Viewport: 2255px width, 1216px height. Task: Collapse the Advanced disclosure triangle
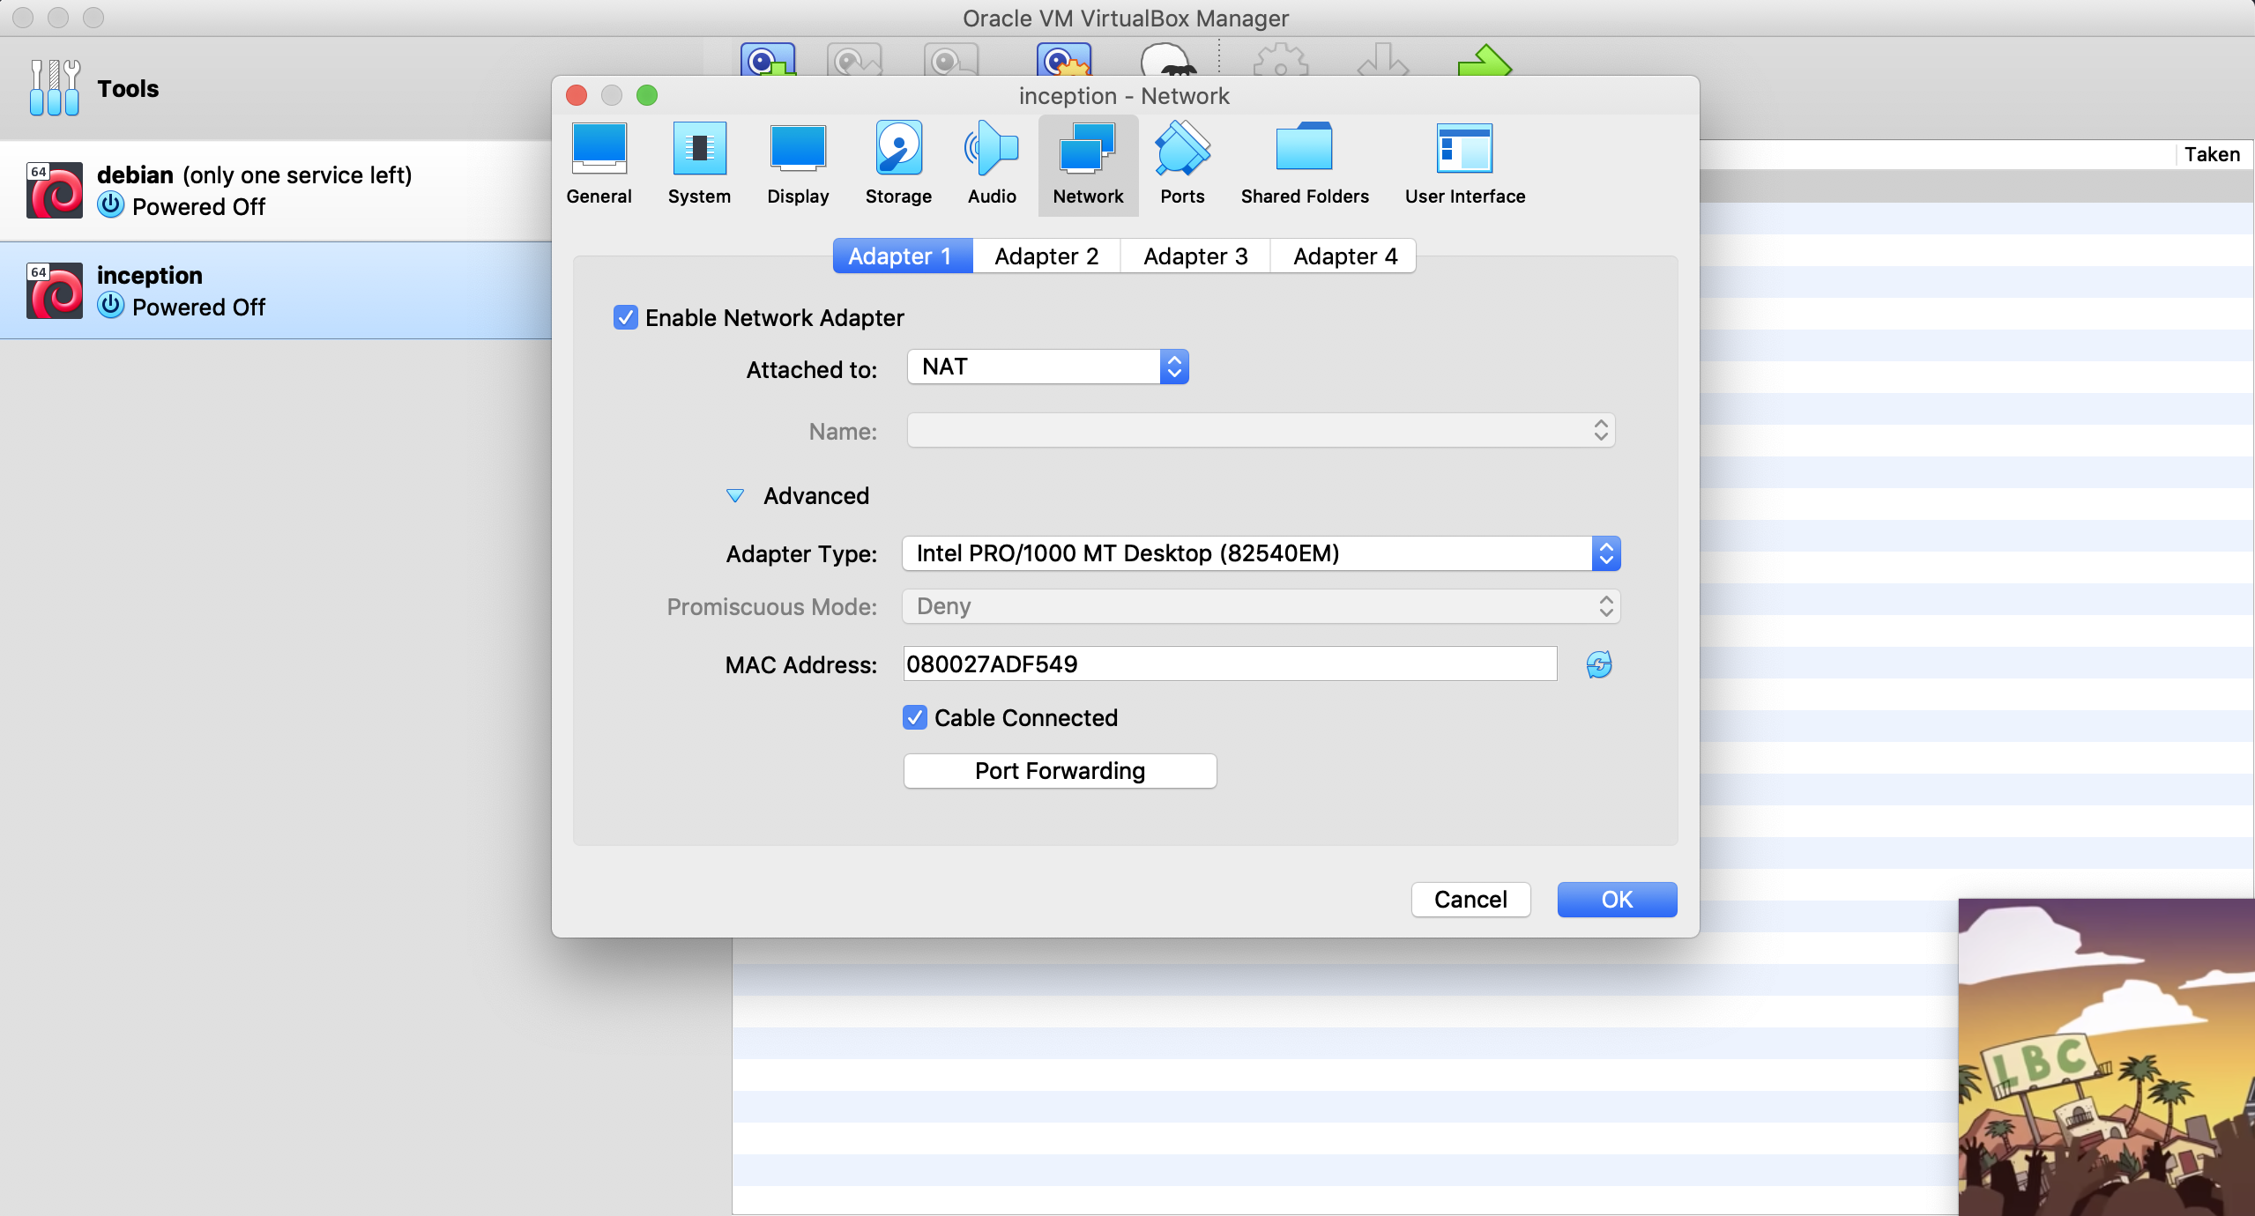(x=734, y=496)
